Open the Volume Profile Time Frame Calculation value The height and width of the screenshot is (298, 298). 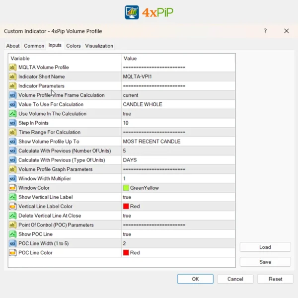[131, 95]
